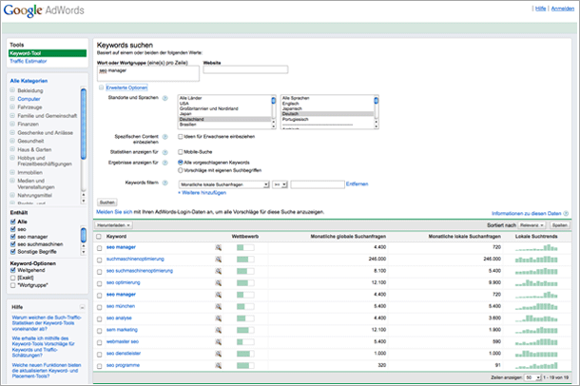Uncheck seo suchmaschinen in the Enthält list
The width and height of the screenshot is (580, 386).
tap(13, 244)
